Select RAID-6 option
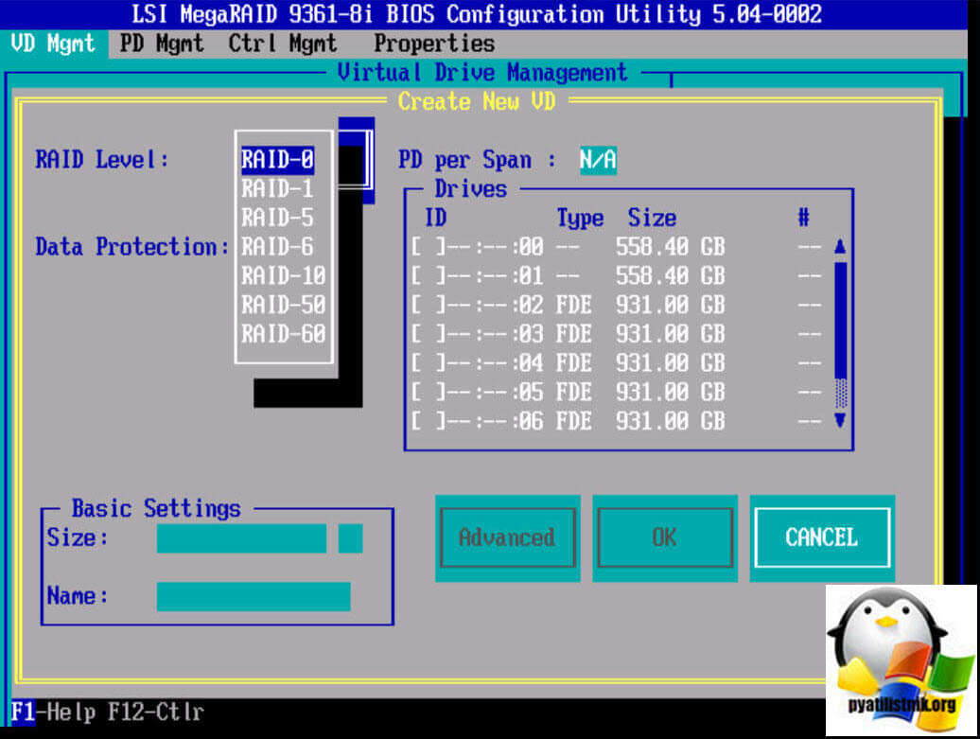This screenshot has width=980, height=739. (277, 247)
